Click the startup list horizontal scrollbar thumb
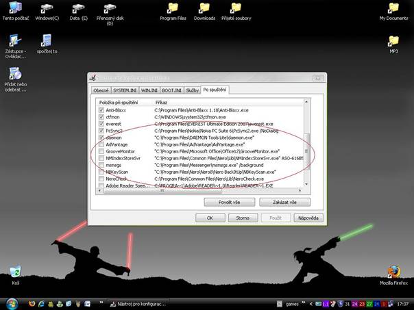Screen dimensions: 414x310 (x=162, y=190)
